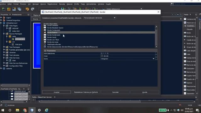
Task: Switch to the Prestaciones tab
Action: [17, 15]
